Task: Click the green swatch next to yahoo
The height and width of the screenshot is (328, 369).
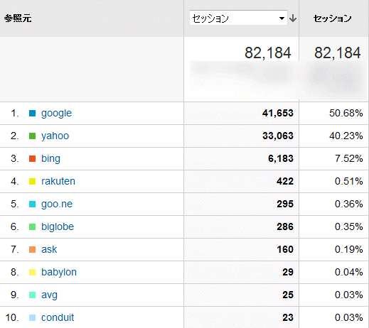Action: click(32, 136)
